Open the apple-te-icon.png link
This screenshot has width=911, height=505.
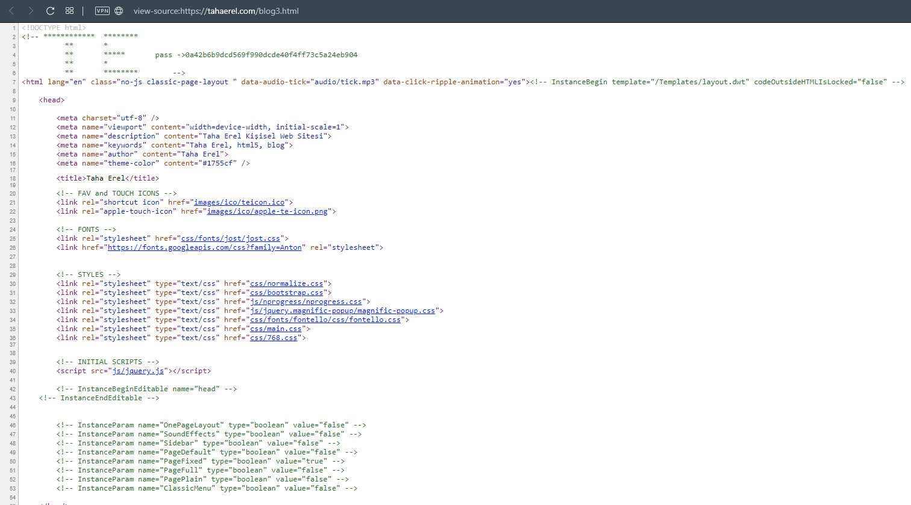(267, 211)
